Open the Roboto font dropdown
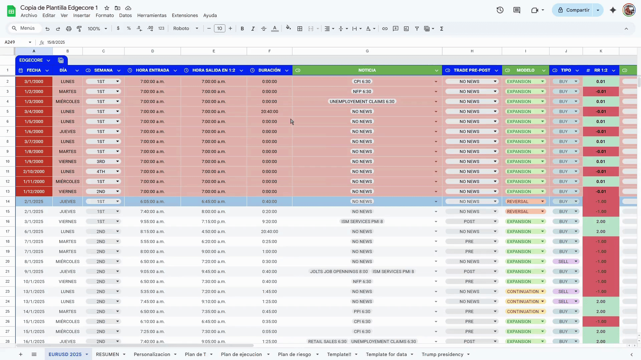 [186, 29]
